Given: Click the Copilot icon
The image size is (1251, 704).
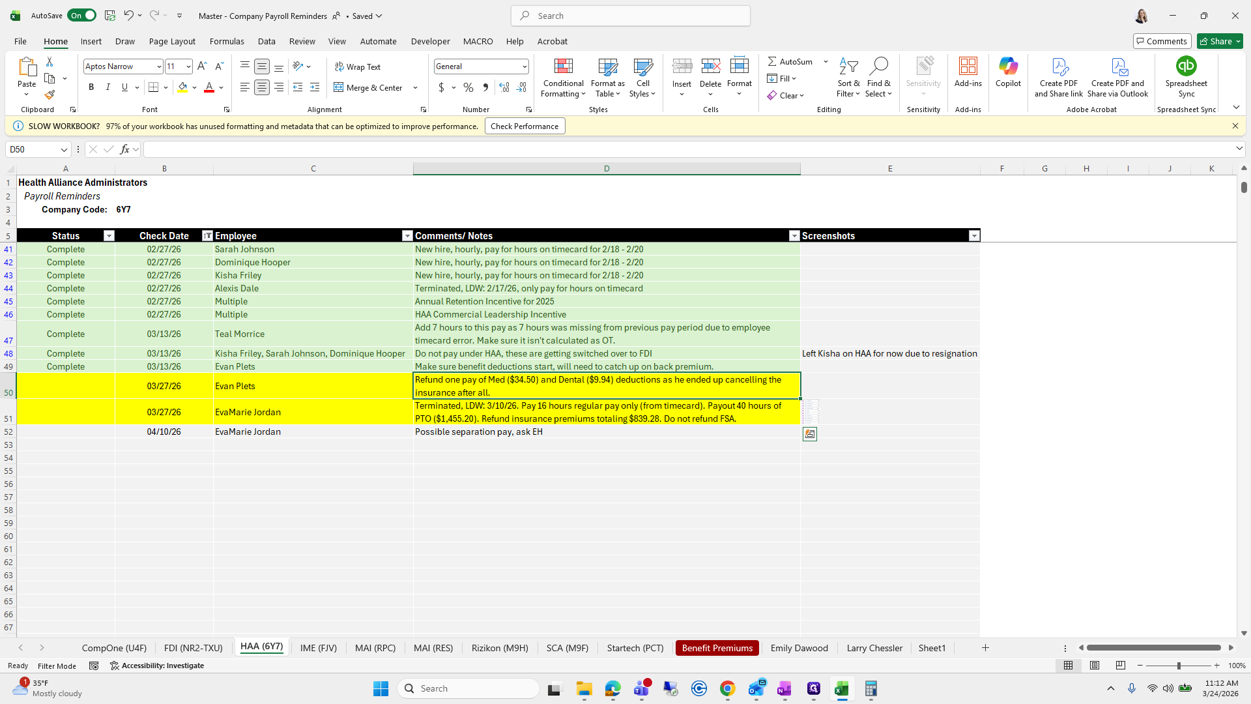Looking at the screenshot, I should (x=1008, y=72).
